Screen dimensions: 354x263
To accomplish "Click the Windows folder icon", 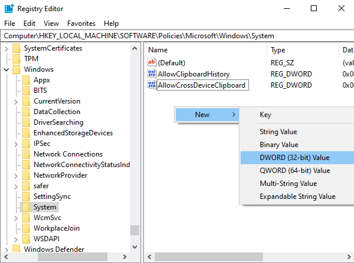I will click(17, 69).
